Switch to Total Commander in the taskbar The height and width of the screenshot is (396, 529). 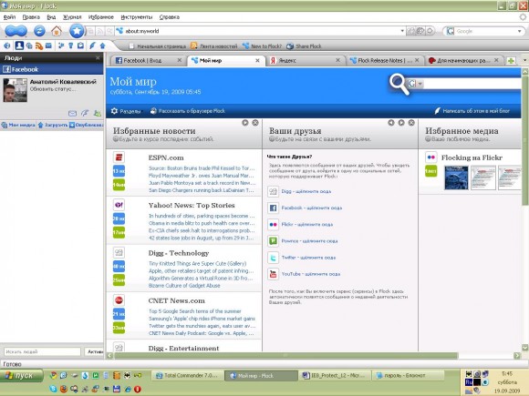click(x=189, y=375)
